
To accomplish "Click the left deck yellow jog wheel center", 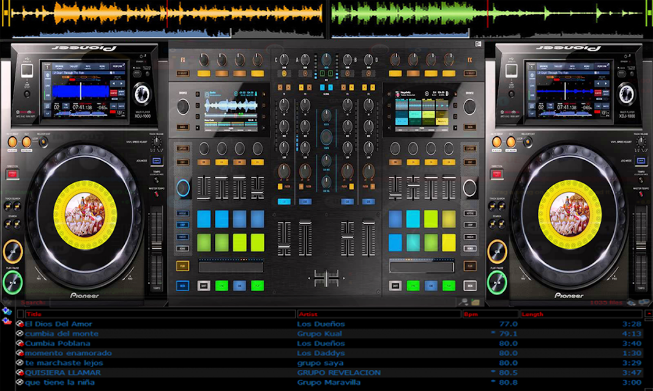I will (85, 215).
